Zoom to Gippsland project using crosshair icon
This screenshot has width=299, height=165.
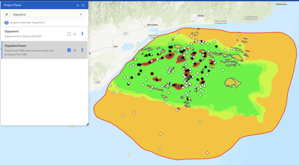pyautogui.click(x=75, y=34)
